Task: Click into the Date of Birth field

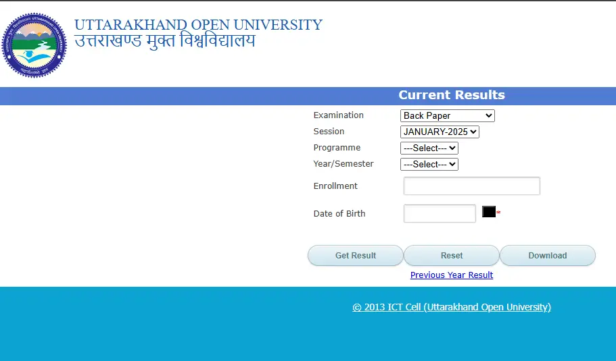Action: tap(440, 214)
